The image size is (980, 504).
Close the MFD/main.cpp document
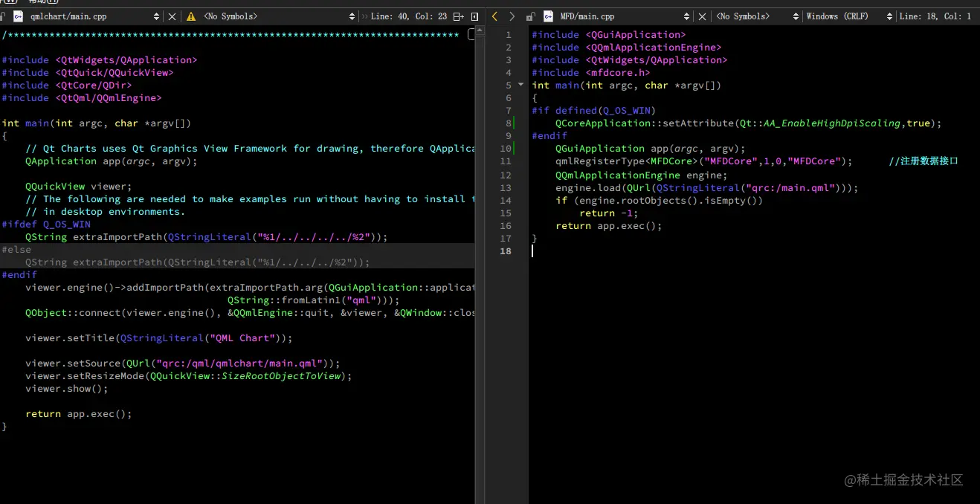pyautogui.click(x=703, y=16)
